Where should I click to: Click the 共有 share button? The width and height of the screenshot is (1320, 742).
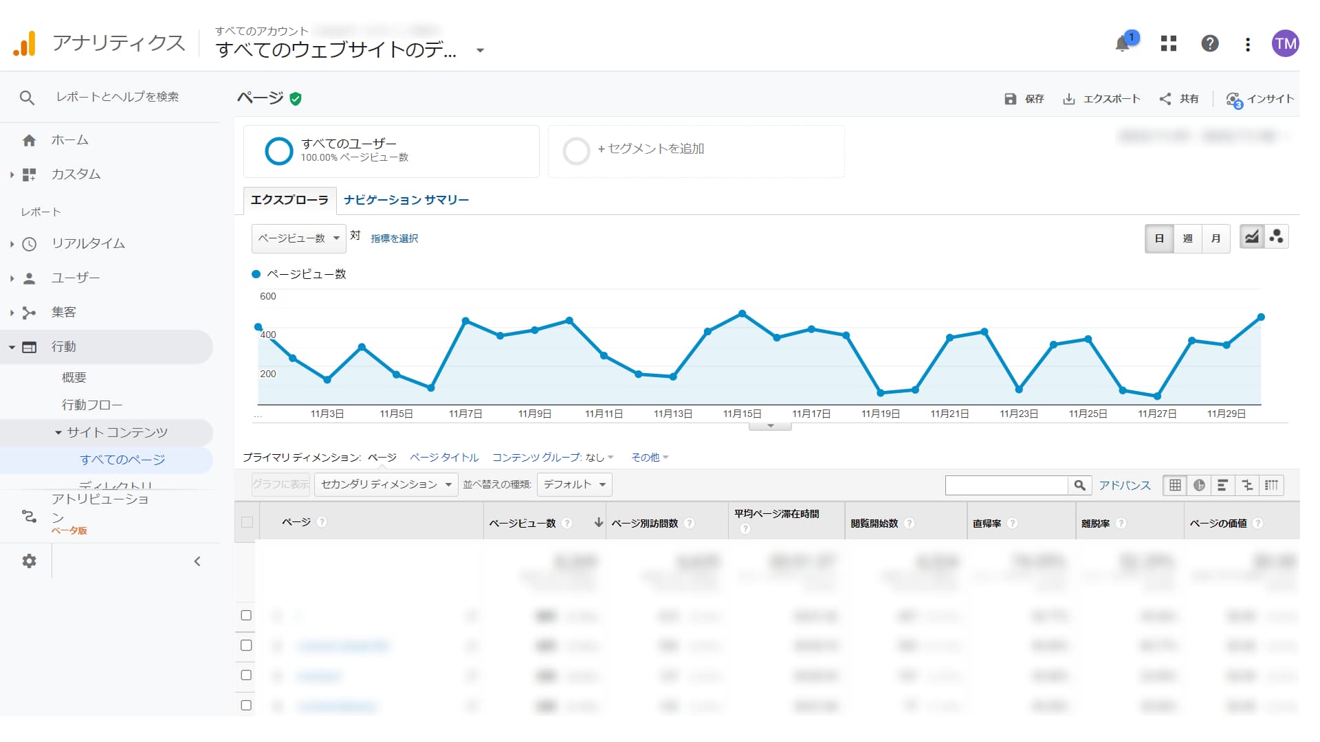1179,99
